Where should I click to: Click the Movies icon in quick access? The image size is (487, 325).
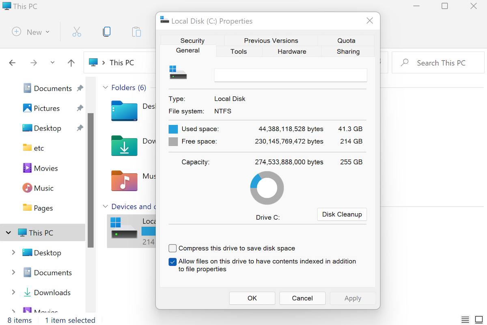point(27,168)
